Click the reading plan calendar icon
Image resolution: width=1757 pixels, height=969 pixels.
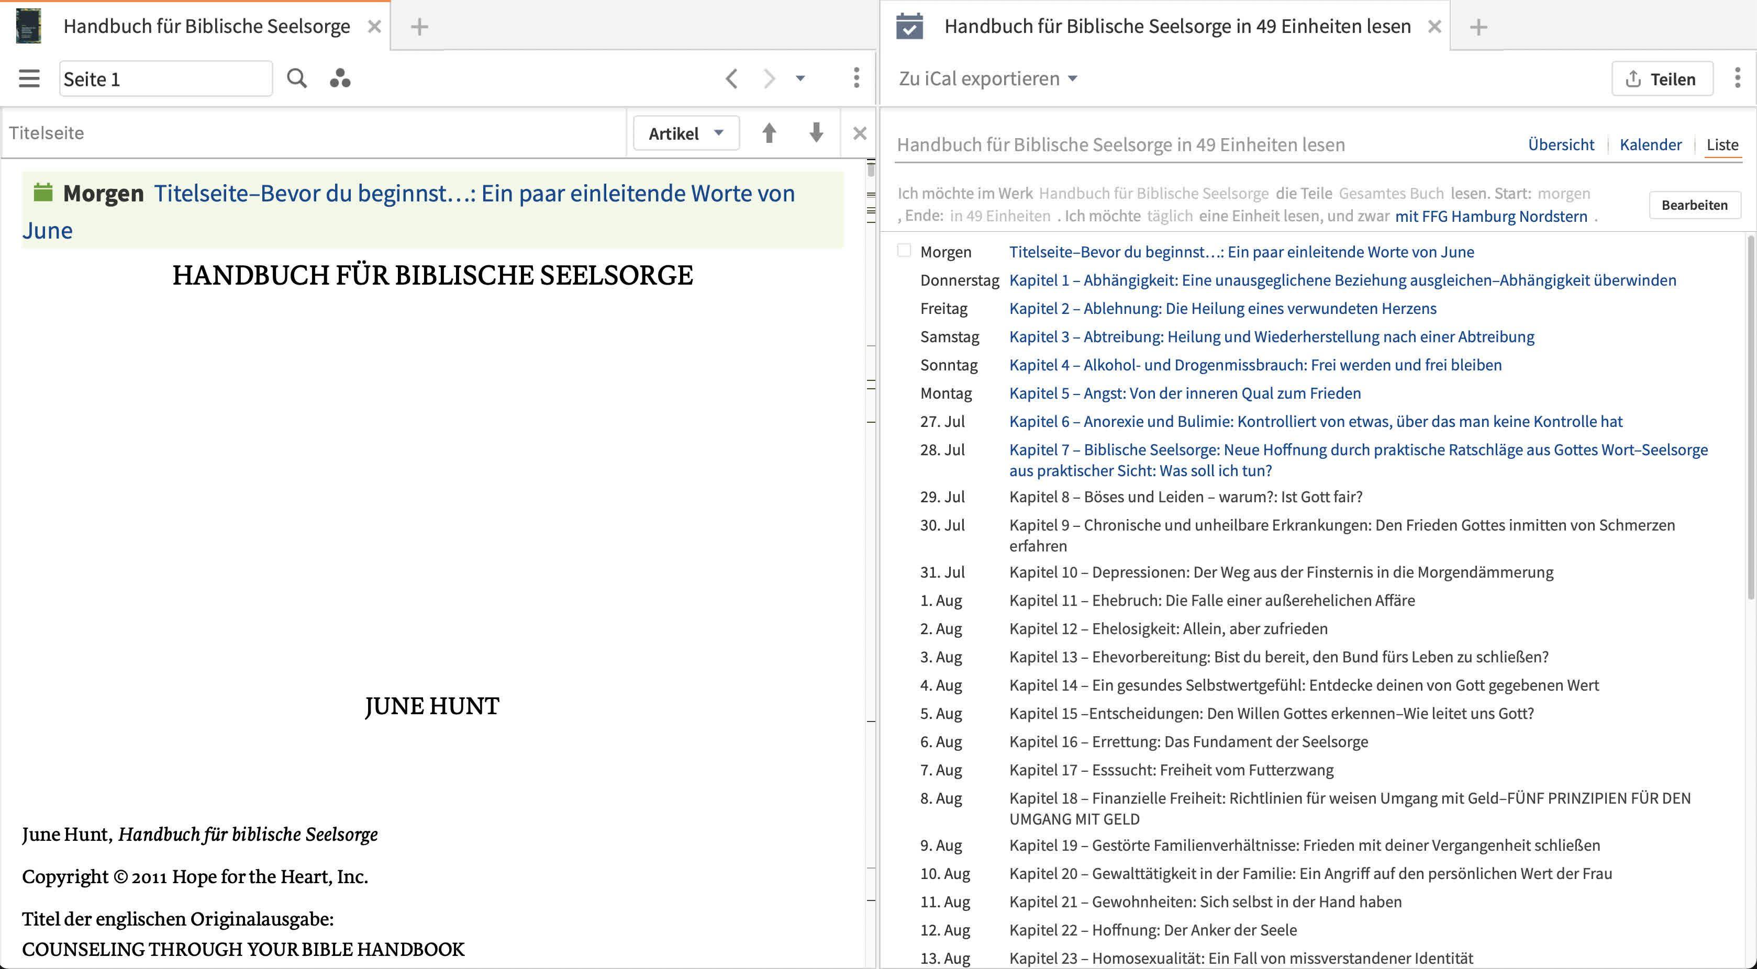point(909,26)
